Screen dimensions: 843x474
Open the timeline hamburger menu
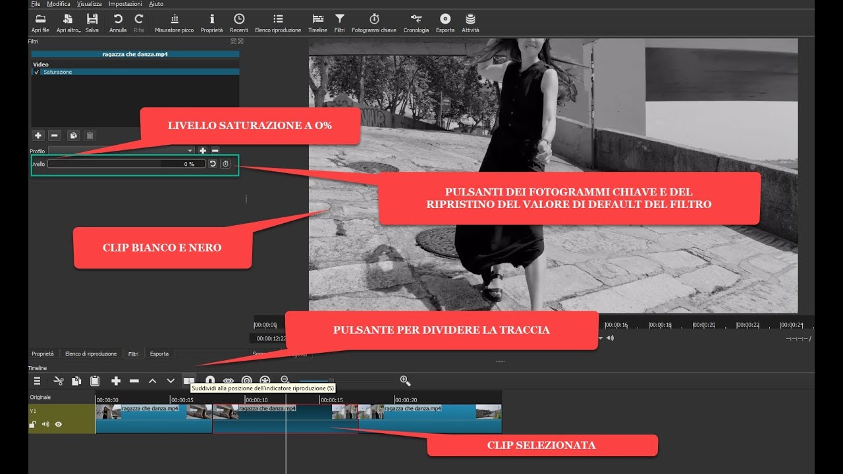[38, 381]
